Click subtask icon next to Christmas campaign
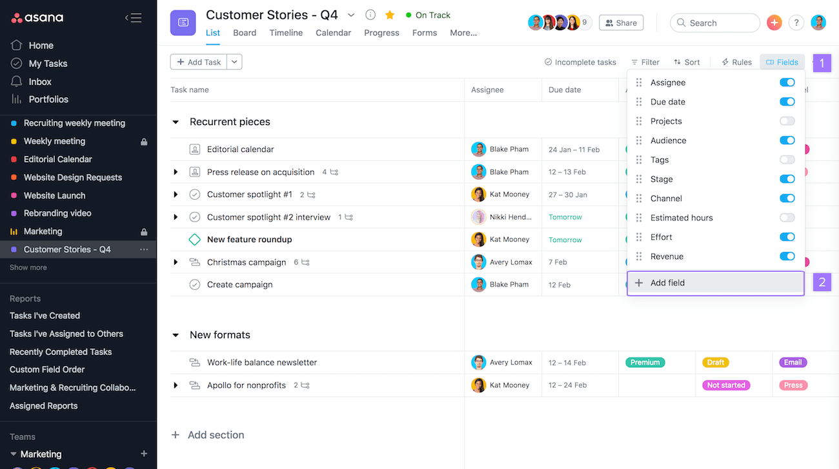The image size is (839, 469). pyautogui.click(x=306, y=262)
